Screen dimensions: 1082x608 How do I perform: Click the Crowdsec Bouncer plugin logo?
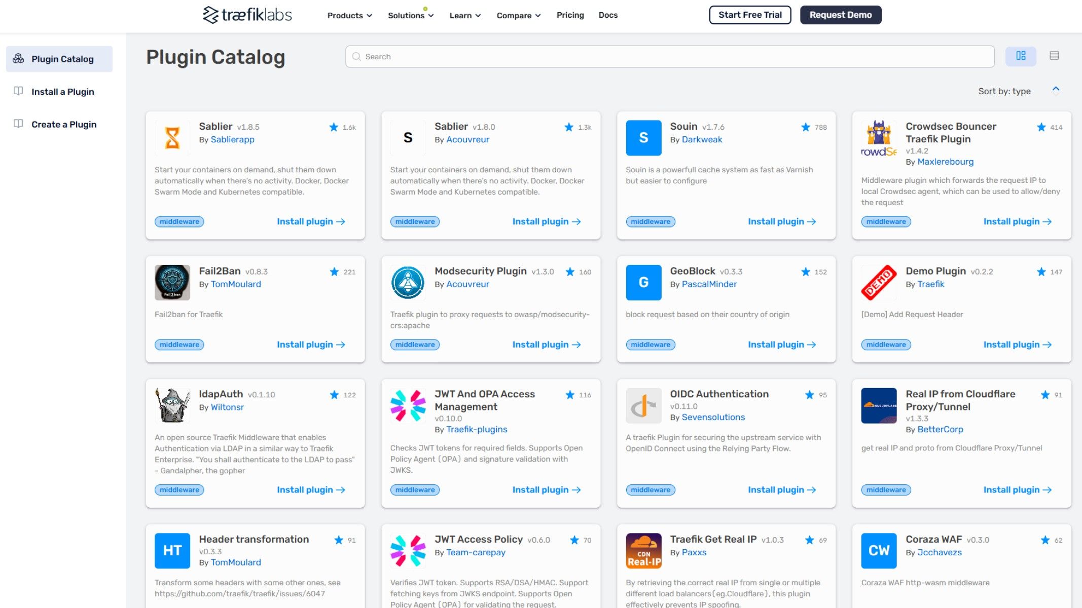[879, 138]
